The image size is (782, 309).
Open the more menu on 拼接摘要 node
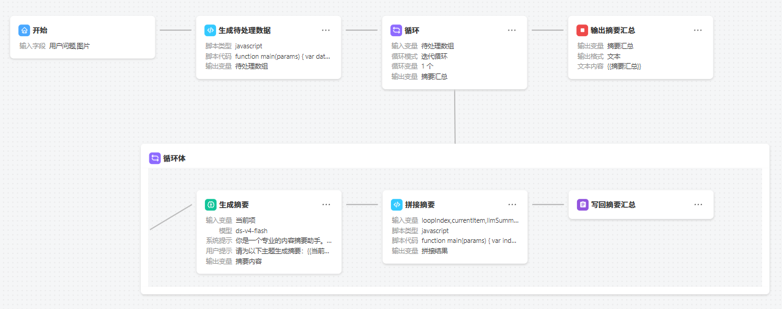tap(512, 204)
